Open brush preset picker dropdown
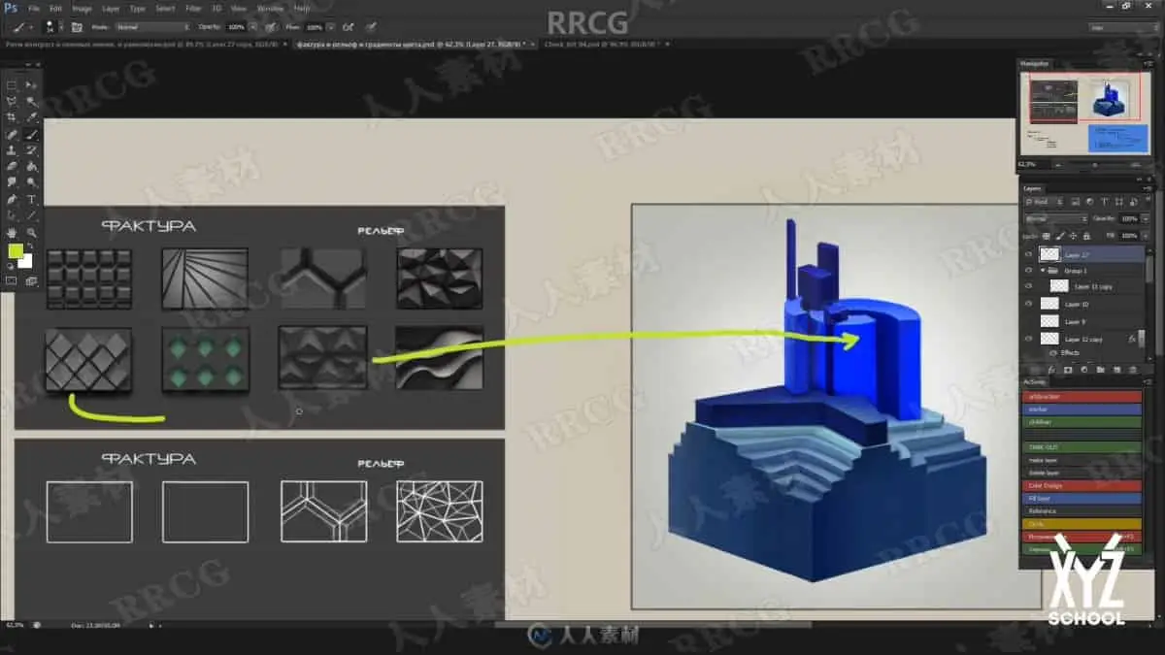Viewport: 1165px width, 655px height. (x=62, y=27)
